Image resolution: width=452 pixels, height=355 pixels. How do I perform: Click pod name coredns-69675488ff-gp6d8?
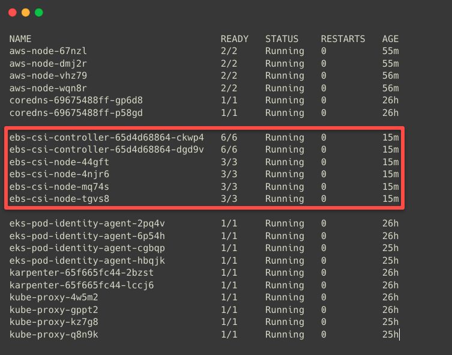click(x=76, y=100)
